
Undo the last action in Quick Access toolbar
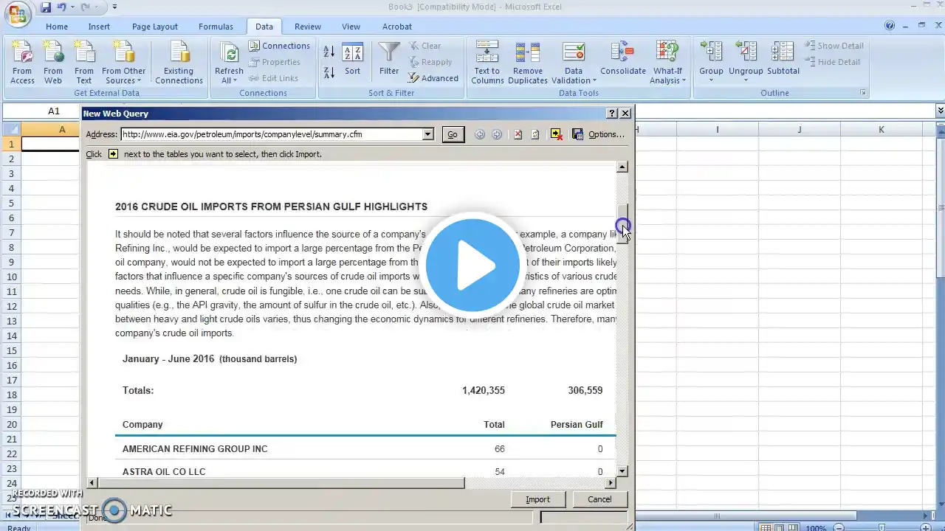point(62,7)
